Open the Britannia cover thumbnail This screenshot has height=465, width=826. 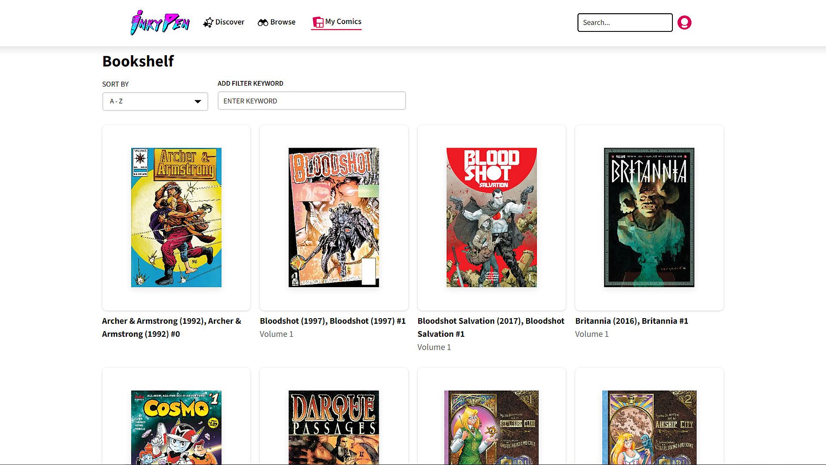coord(649,217)
